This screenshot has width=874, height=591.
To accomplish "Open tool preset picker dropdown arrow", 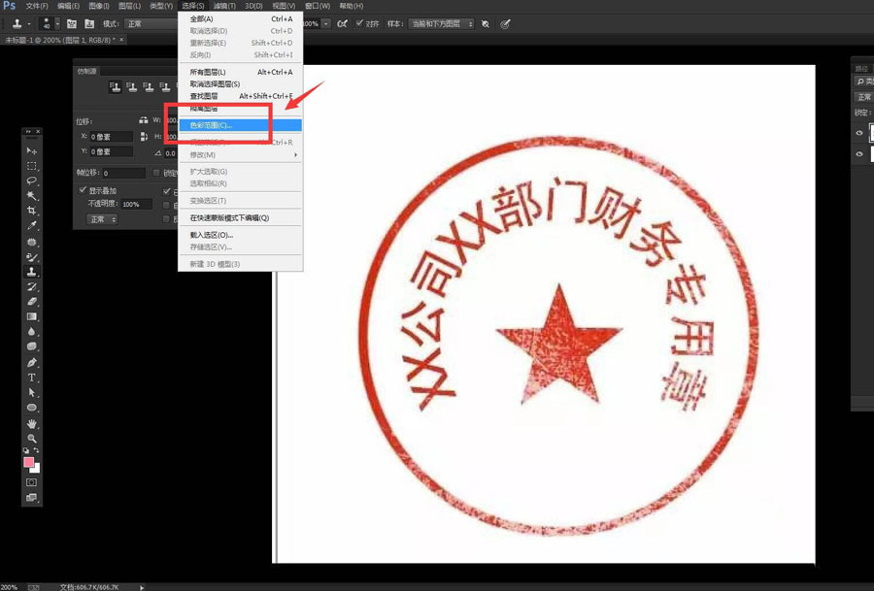I will click(x=29, y=24).
